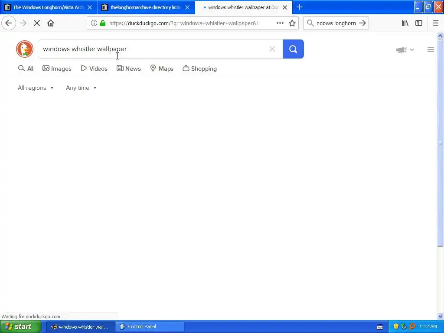
Task: Show site information icon in address bar
Action: pos(94,23)
